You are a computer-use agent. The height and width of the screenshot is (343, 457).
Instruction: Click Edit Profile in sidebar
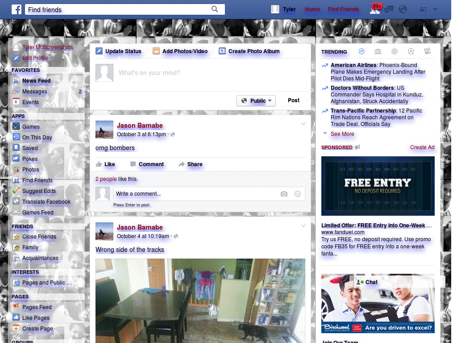35,58
